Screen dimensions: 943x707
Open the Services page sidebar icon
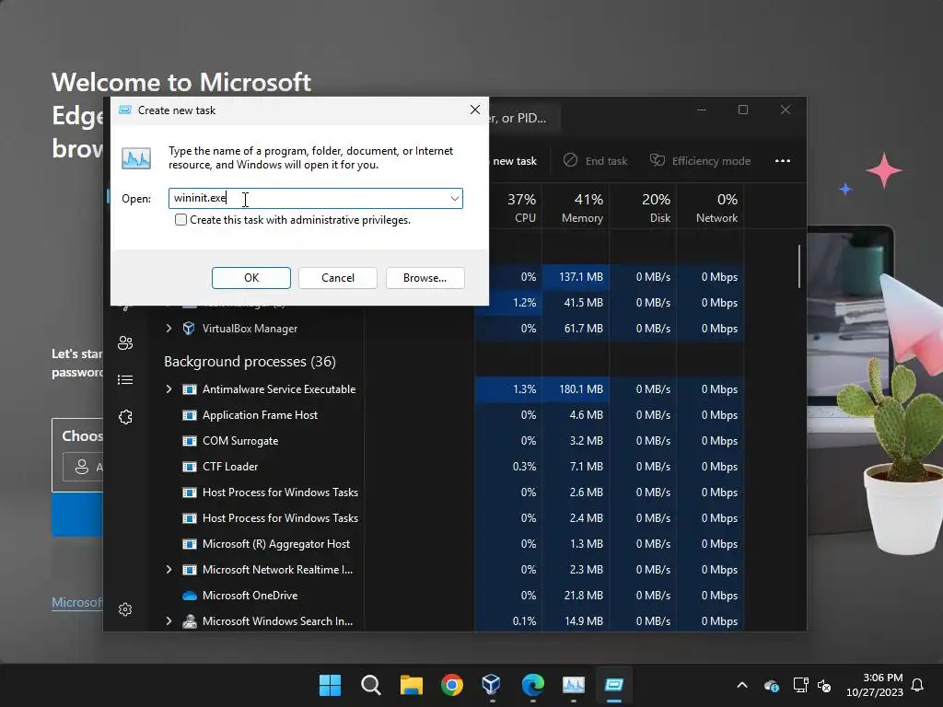pos(125,417)
